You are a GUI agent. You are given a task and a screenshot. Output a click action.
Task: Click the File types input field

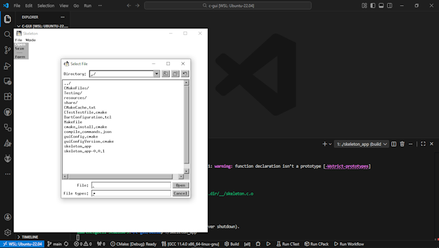131,193
